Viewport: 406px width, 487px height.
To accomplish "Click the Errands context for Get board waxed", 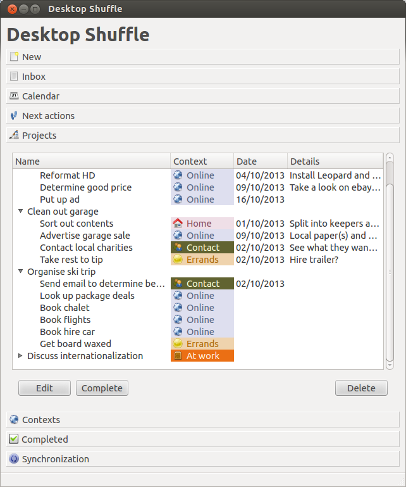I will (x=202, y=344).
